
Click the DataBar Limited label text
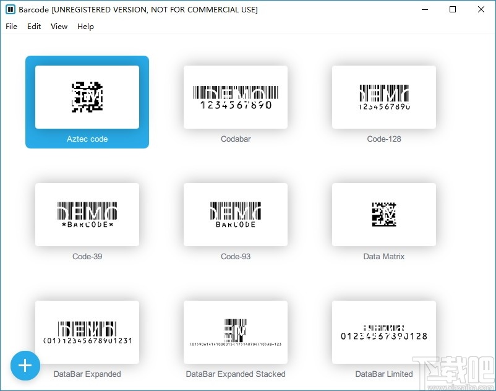point(384,374)
